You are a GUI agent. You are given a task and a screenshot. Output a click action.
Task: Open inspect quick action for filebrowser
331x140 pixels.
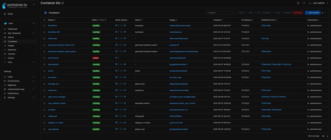click(119, 38)
